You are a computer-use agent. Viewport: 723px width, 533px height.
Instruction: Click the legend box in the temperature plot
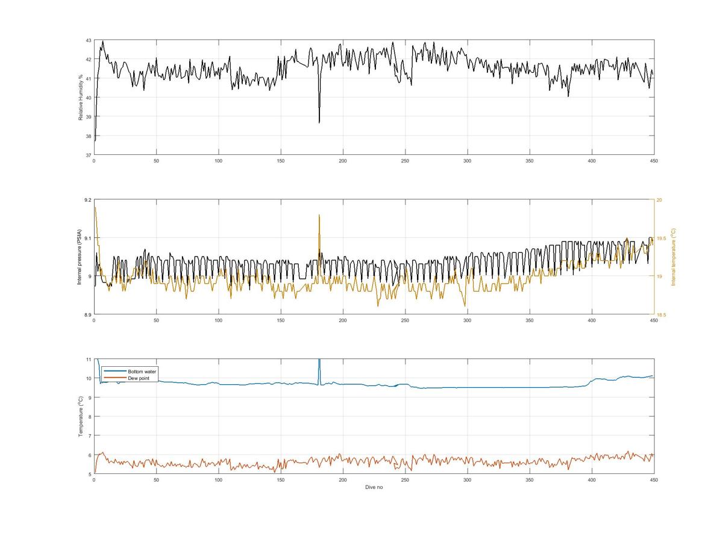point(130,375)
